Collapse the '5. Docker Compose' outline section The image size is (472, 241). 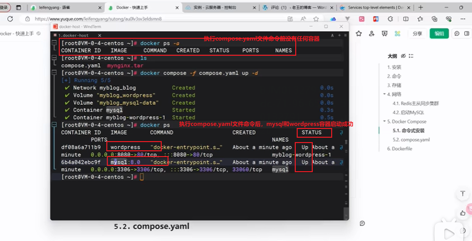tap(385, 121)
